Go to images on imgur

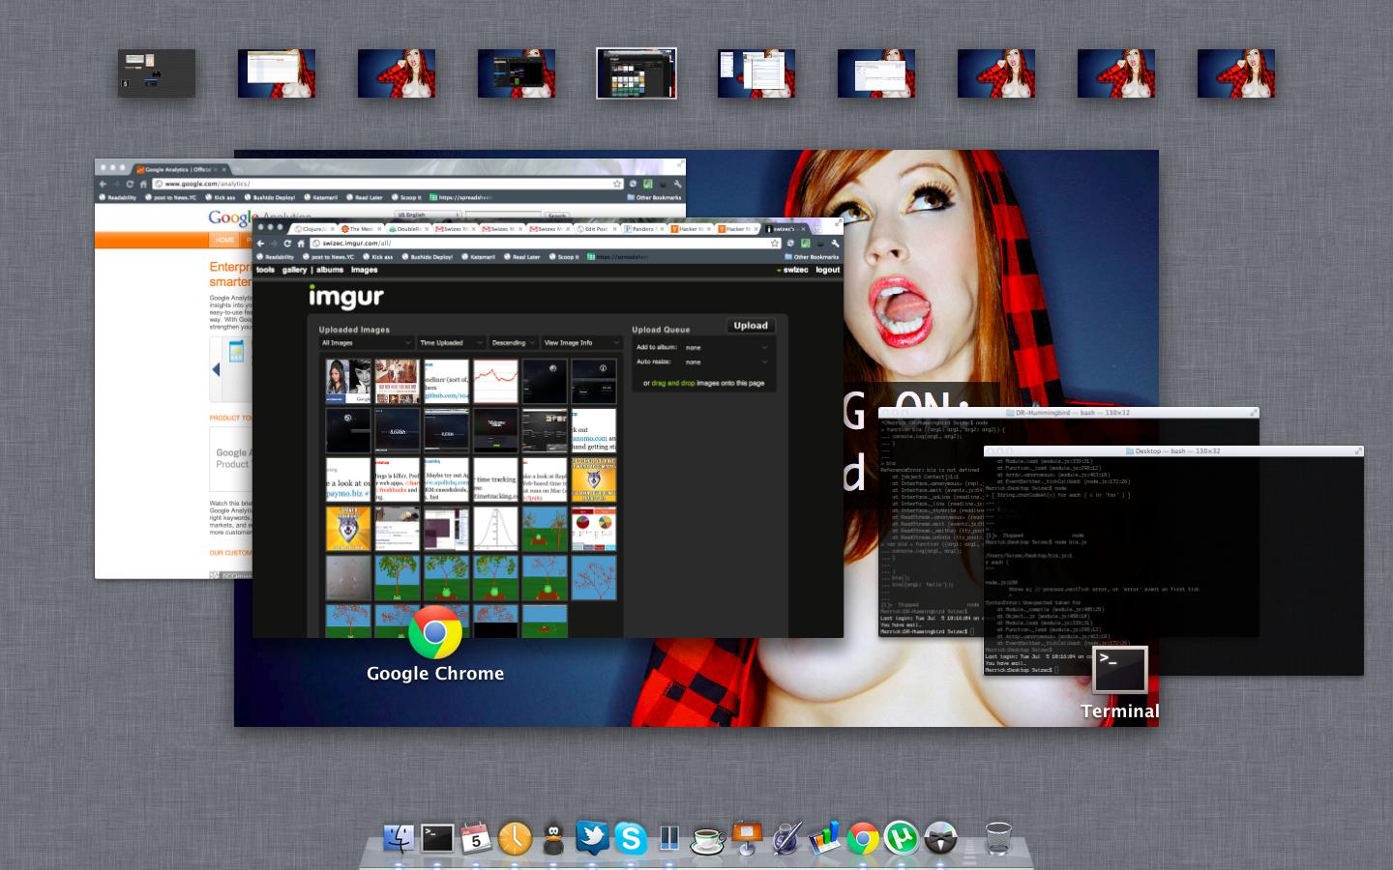coord(364,270)
